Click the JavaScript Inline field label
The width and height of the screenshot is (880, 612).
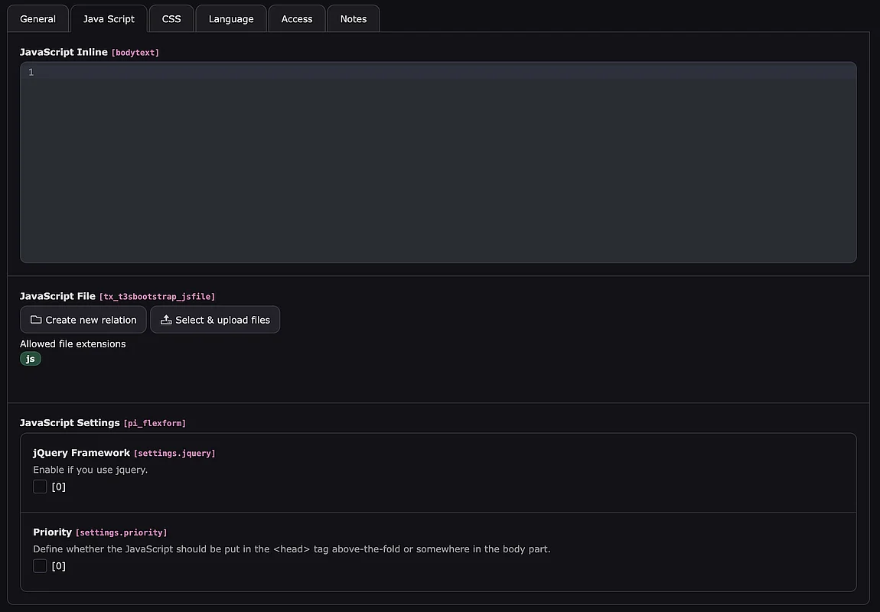tap(64, 52)
